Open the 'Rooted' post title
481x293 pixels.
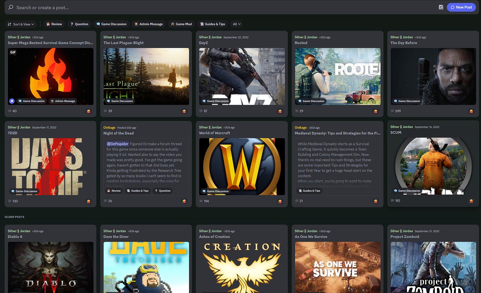(301, 43)
